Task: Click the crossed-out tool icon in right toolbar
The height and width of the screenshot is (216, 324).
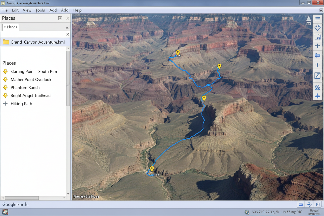Action: pyautogui.click(x=318, y=87)
